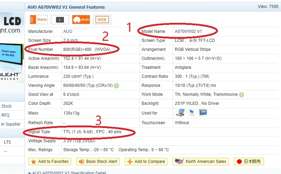Click the US flag icon on North American Sales

point(179,162)
